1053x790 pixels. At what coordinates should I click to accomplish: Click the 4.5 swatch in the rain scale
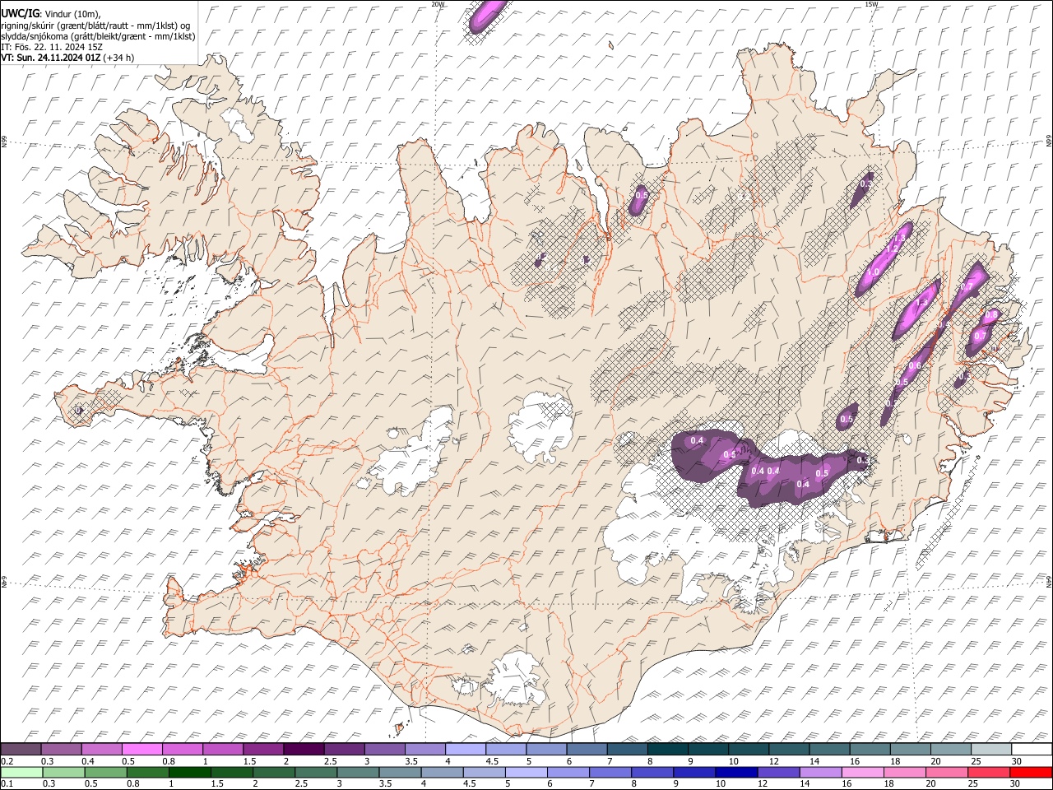(x=484, y=772)
